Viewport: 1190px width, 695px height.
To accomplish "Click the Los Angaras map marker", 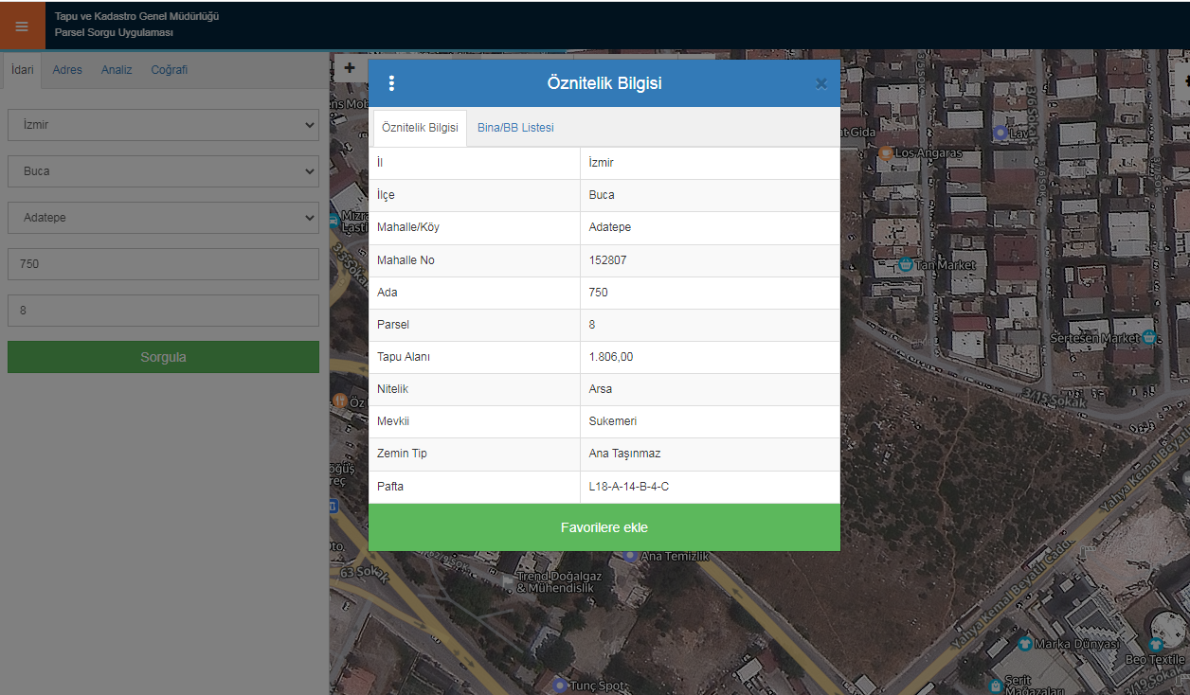I will pyautogui.click(x=886, y=152).
